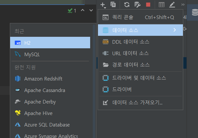
Task: Open the 데이터 소스 submenu
Action: click(140, 30)
